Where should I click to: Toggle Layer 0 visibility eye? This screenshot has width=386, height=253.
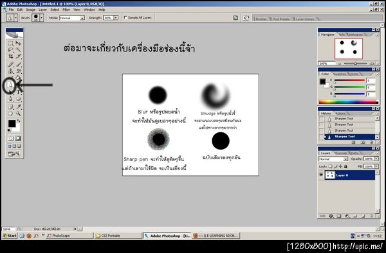click(321, 175)
